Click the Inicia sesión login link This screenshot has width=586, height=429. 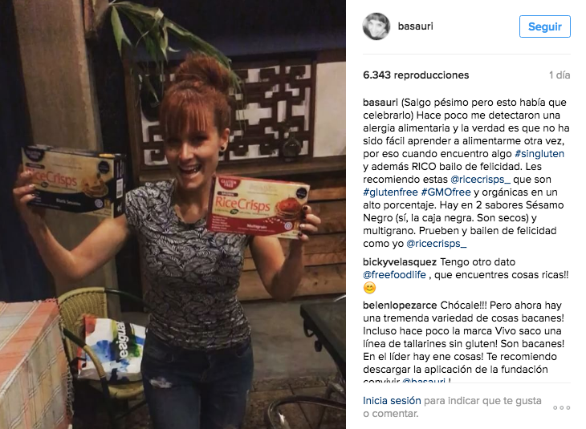(392, 401)
